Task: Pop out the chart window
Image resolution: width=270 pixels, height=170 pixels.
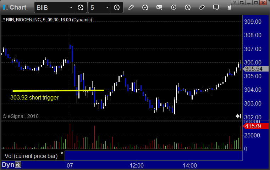Action: coord(242,2)
